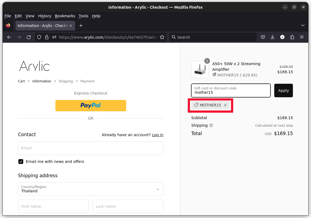Image resolution: width=311 pixels, height=218 pixels.
Task: Select the arylic.com address bar URL
Action: (108, 37)
